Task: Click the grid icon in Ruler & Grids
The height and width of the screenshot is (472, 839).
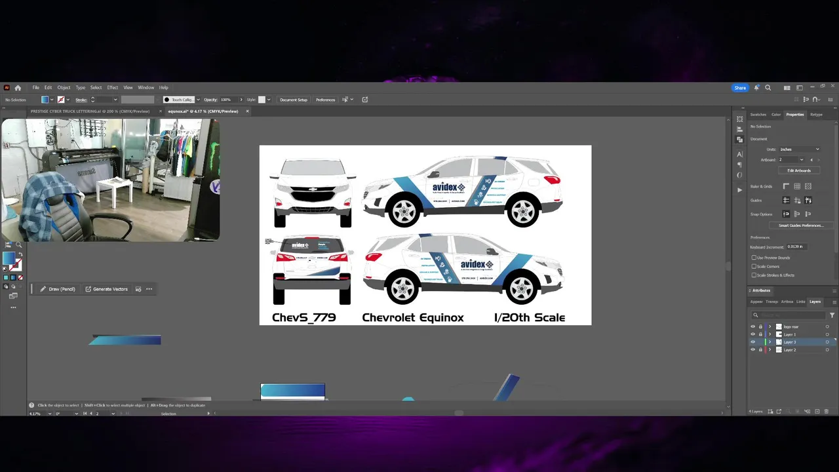Action: (x=797, y=186)
